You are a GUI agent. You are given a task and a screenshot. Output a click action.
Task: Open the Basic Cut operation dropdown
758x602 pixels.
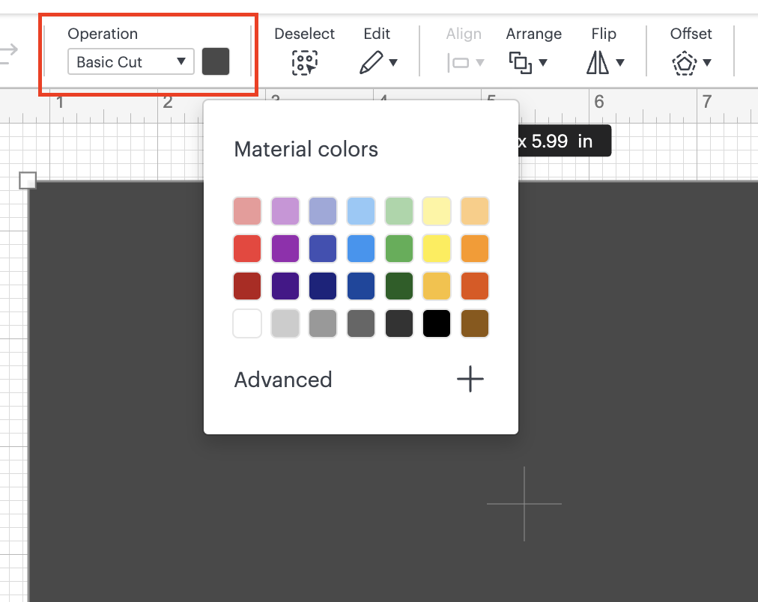click(131, 61)
